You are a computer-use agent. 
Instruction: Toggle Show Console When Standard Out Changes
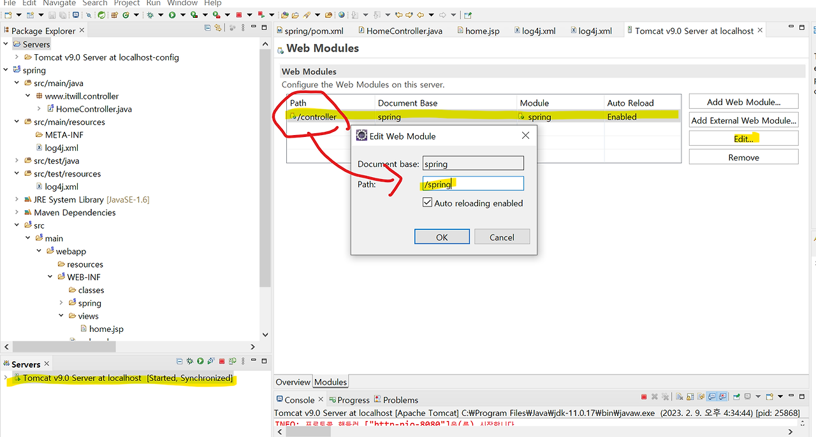[711, 396]
